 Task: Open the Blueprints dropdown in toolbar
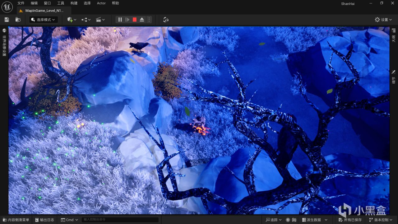point(86,20)
